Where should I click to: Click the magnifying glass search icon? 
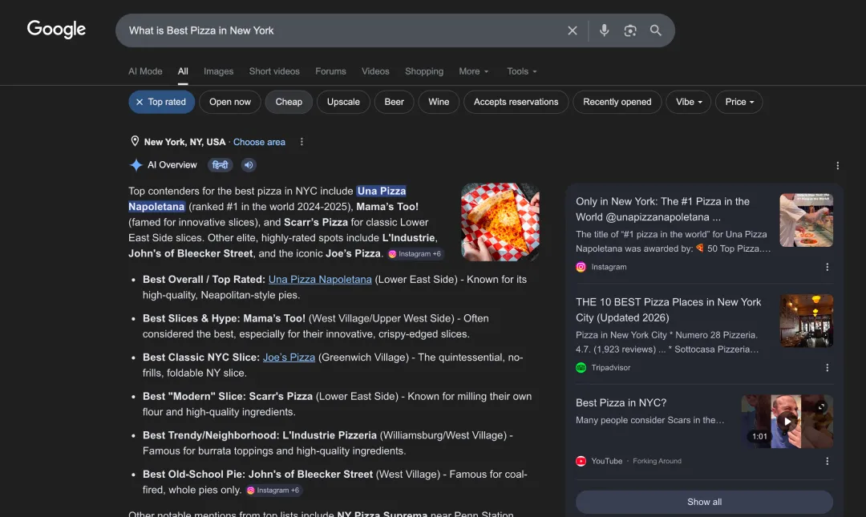[x=656, y=30]
